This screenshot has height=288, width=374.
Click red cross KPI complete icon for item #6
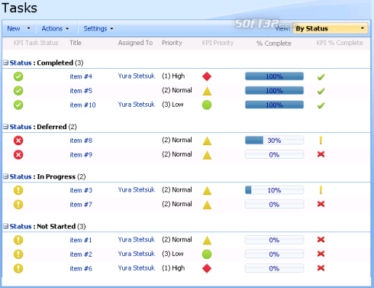[321, 268]
